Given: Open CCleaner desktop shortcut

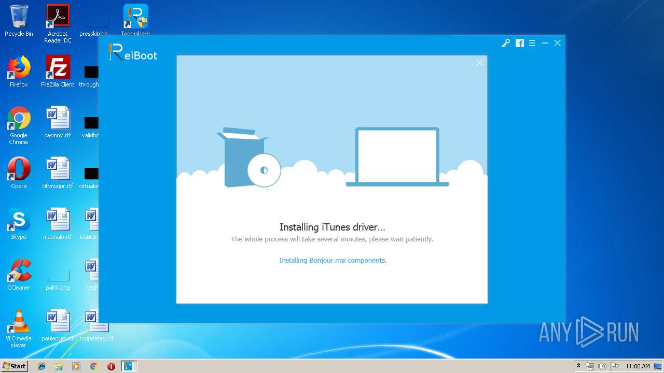Looking at the screenshot, I should 19,275.
